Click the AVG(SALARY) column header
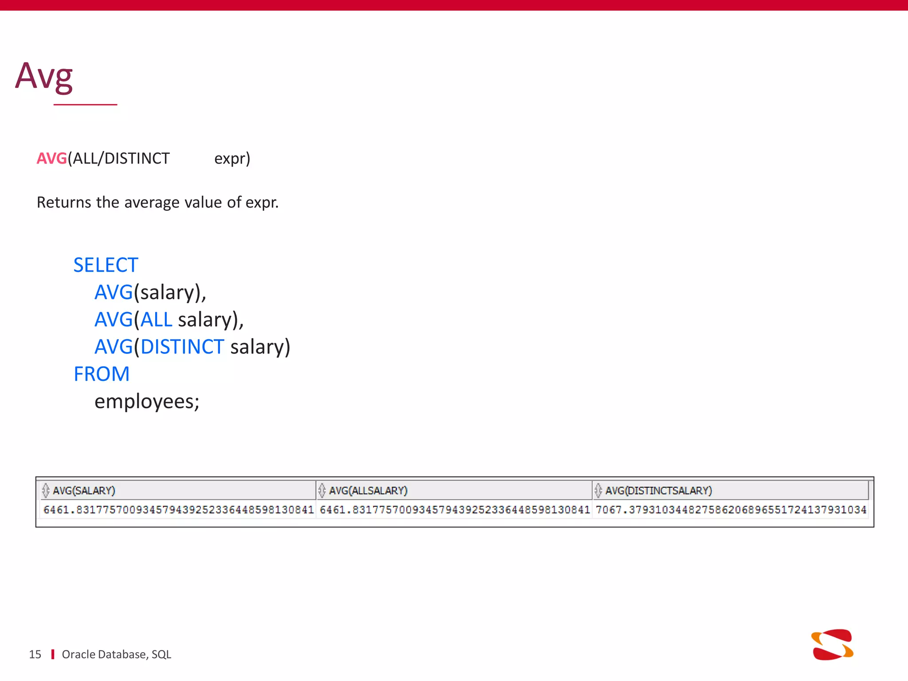Viewport: 908px width, 681px height. tap(178, 490)
